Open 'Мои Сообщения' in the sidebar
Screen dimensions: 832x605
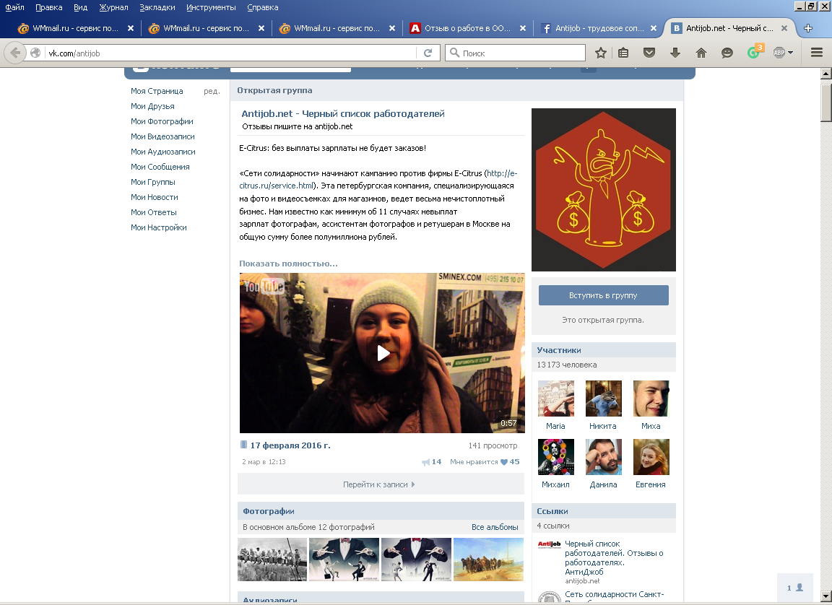[160, 167]
